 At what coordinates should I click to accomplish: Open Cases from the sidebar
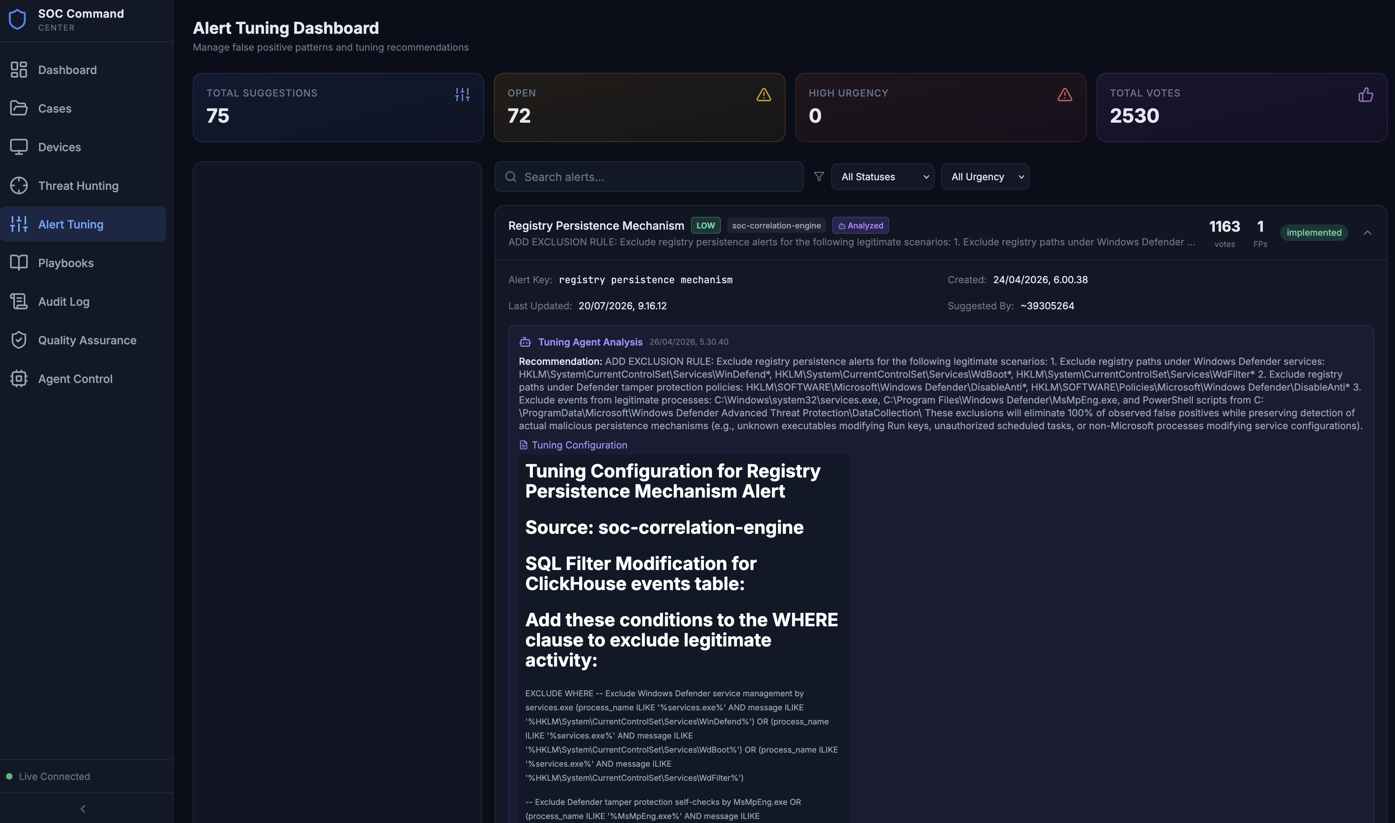tap(83, 108)
